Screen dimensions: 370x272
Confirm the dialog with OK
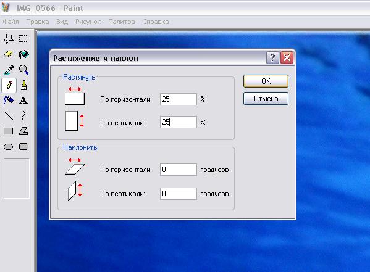[266, 81]
